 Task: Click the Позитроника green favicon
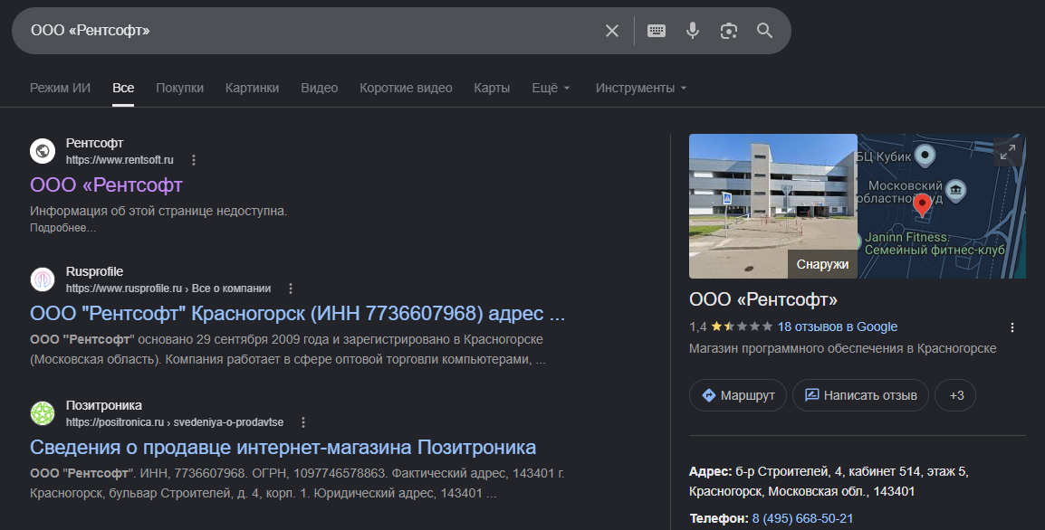tap(43, 413)
